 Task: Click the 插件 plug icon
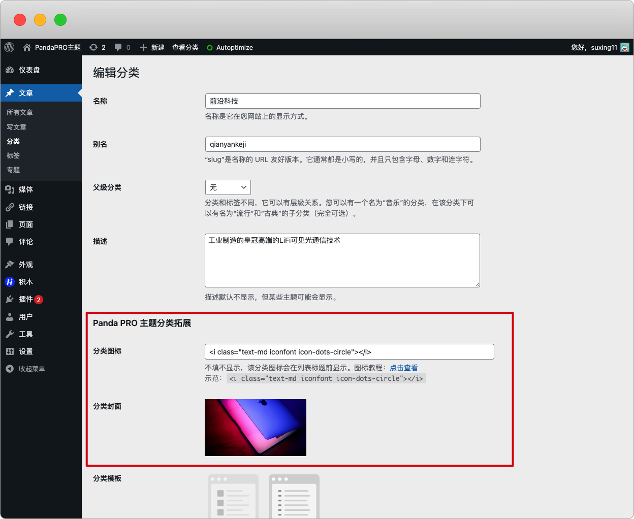click(10, 299)
